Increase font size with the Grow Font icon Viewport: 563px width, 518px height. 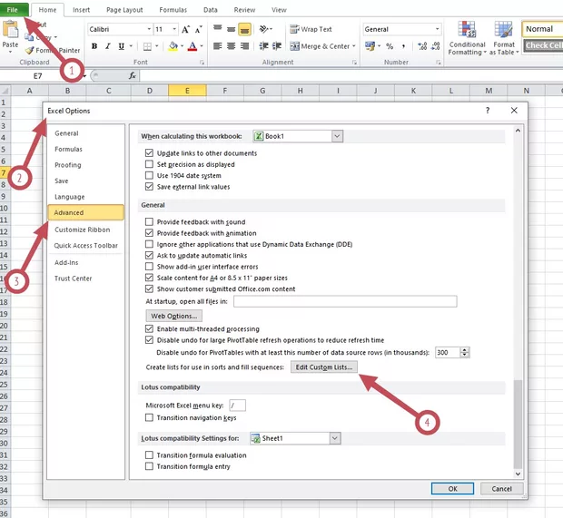[x=185, y=29]
